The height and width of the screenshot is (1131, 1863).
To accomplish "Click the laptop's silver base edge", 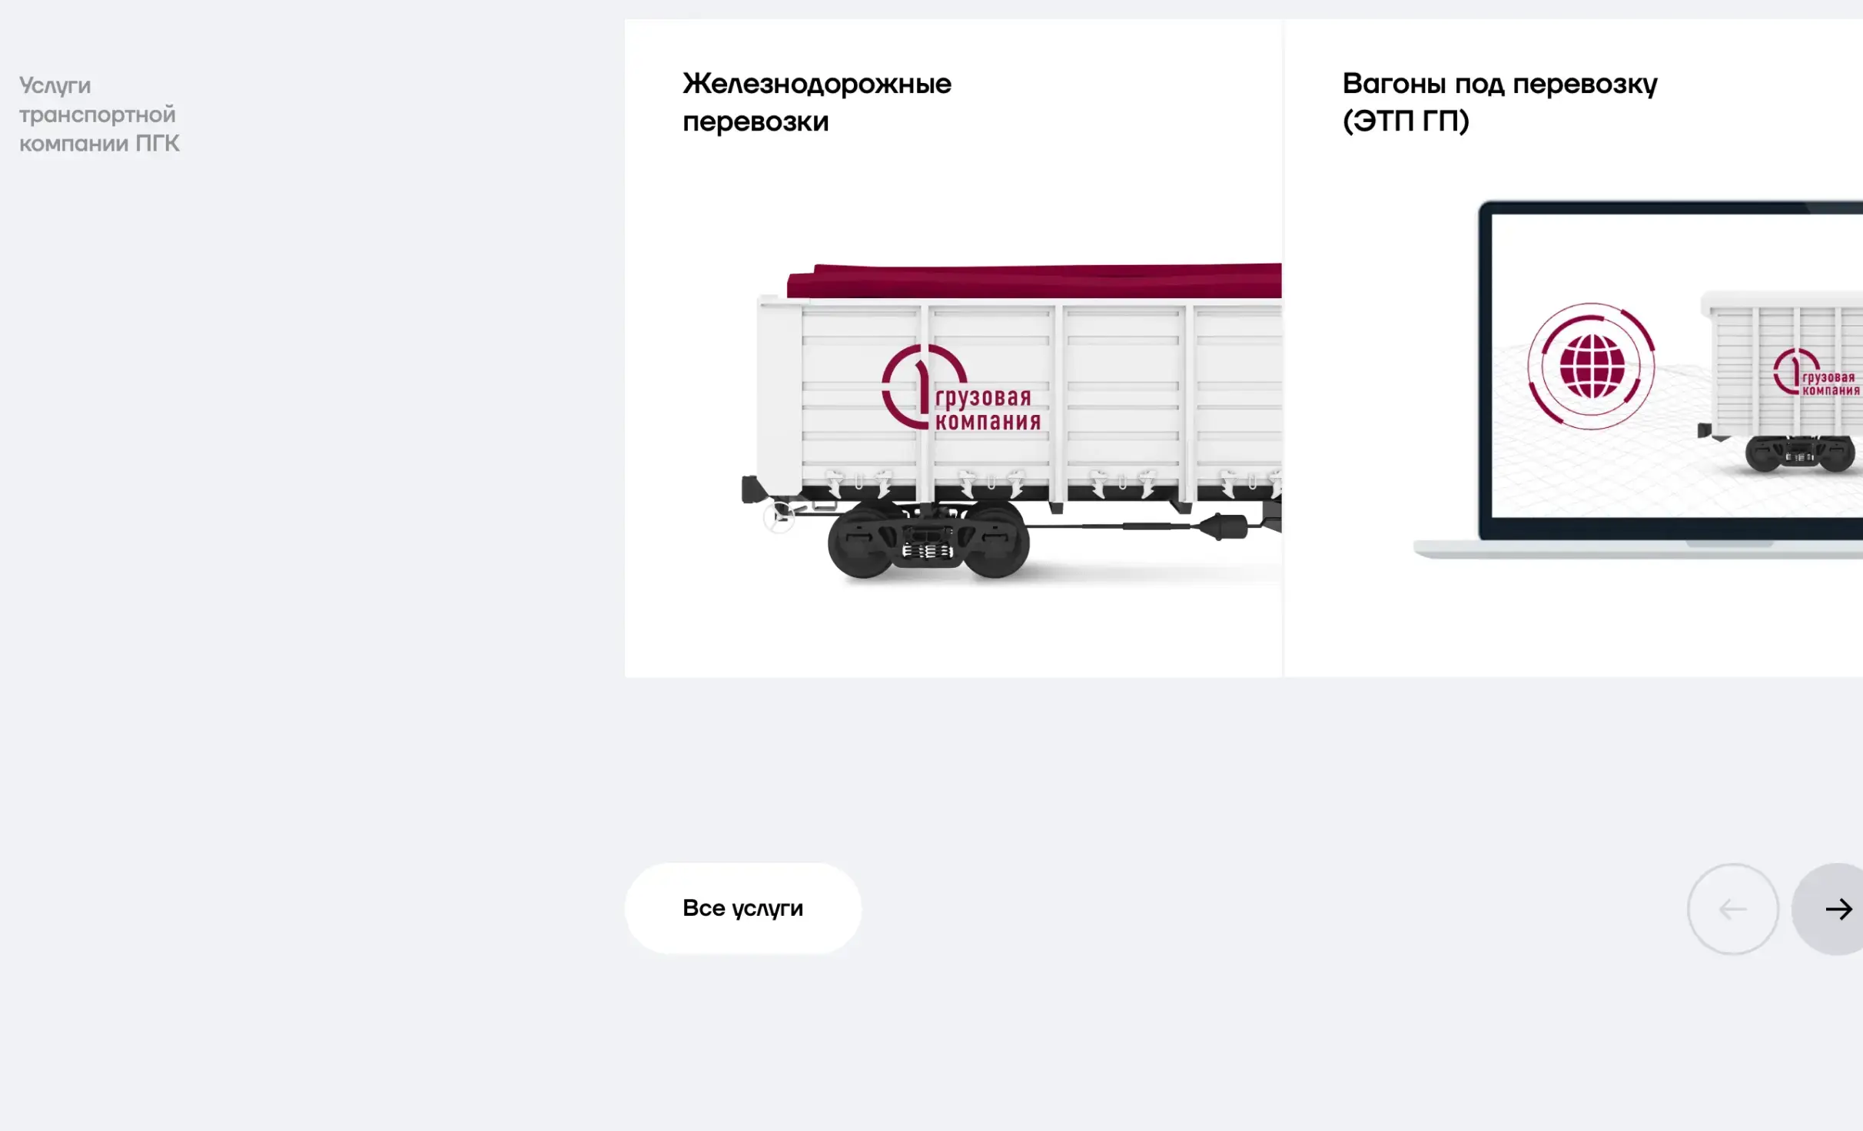I will 1637,549.
